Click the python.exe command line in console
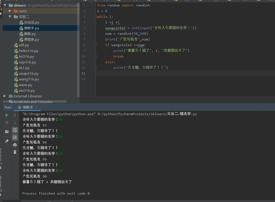 (109, 114)
